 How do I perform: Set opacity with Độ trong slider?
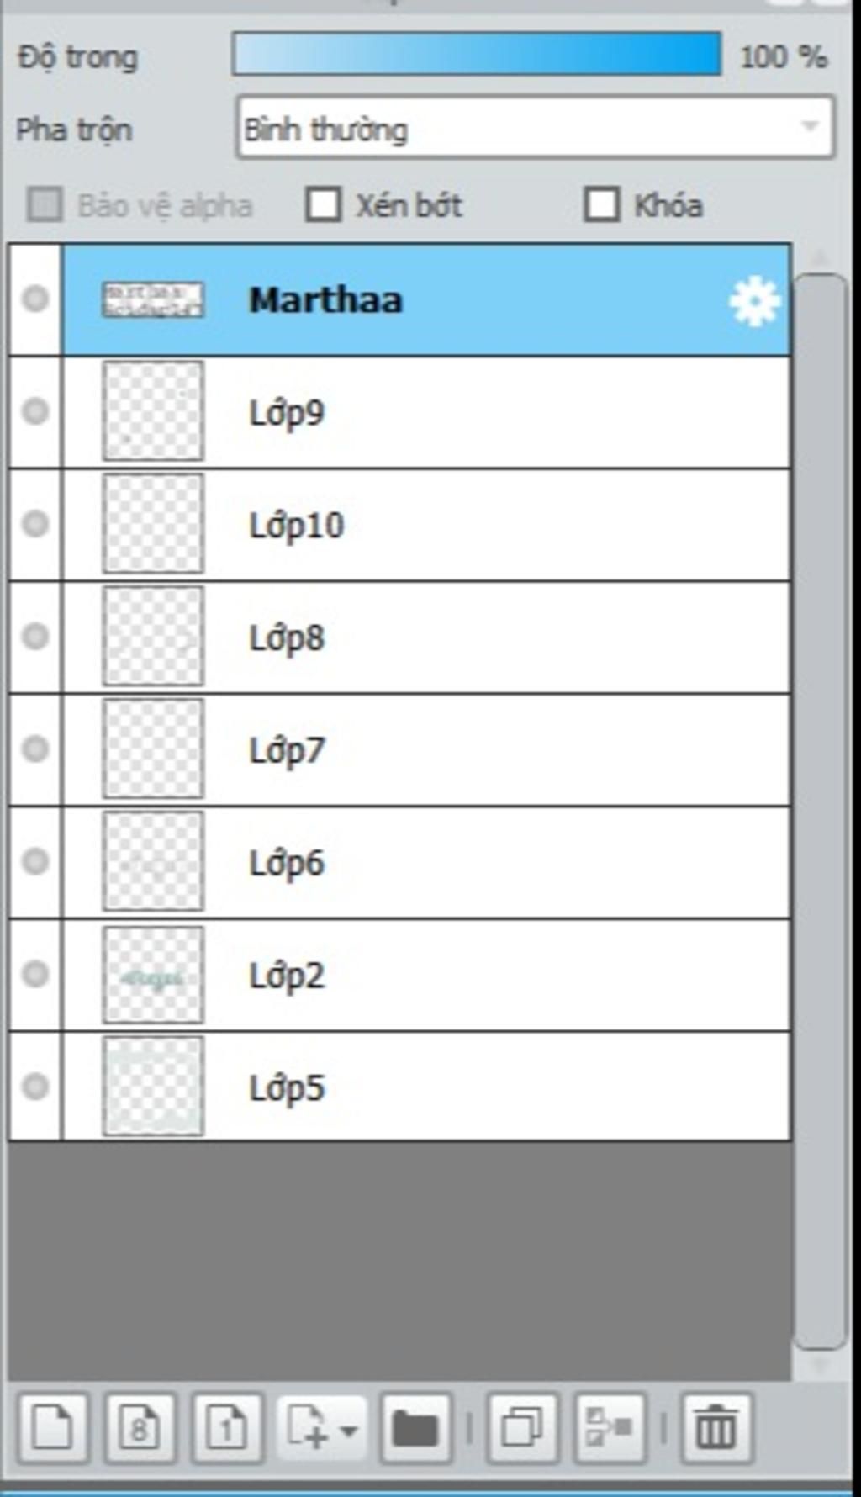point(477,54)
